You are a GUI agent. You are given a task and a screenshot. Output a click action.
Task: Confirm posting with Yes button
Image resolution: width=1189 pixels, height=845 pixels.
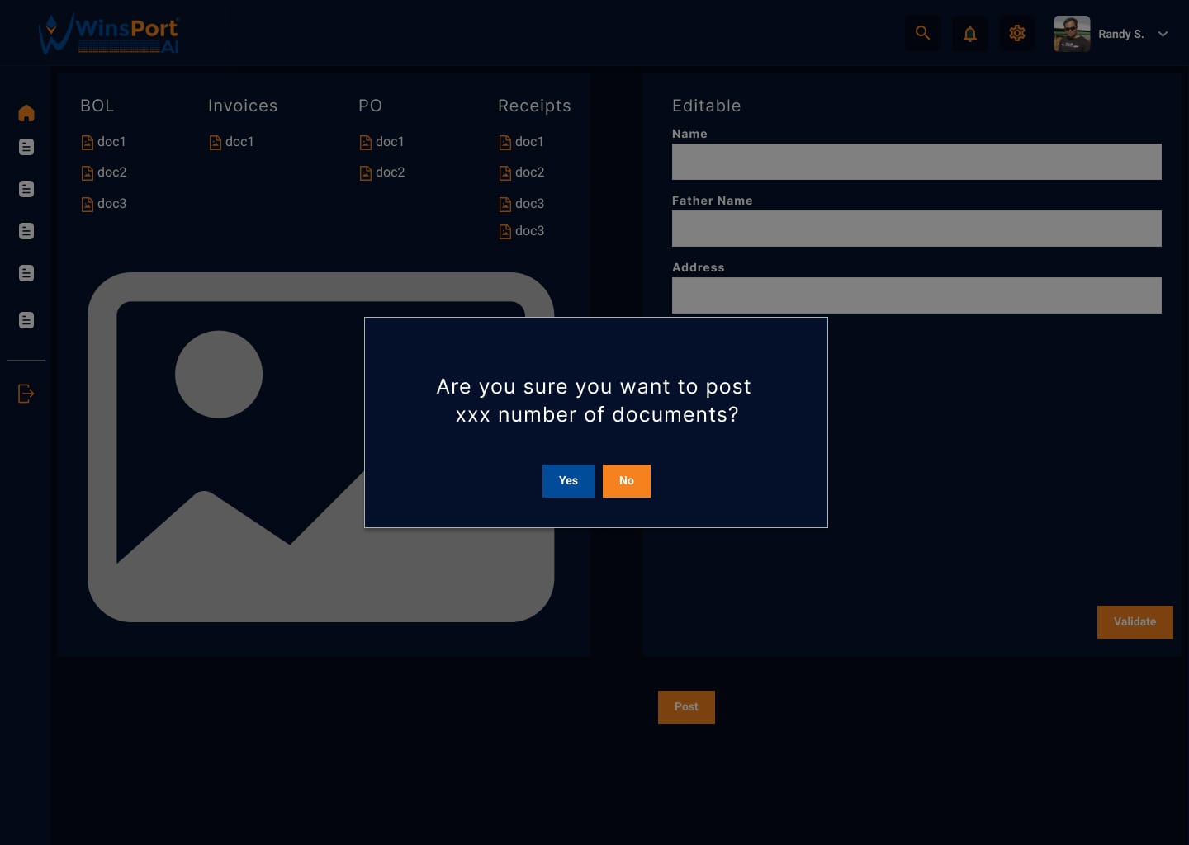[x=568, y=481]
